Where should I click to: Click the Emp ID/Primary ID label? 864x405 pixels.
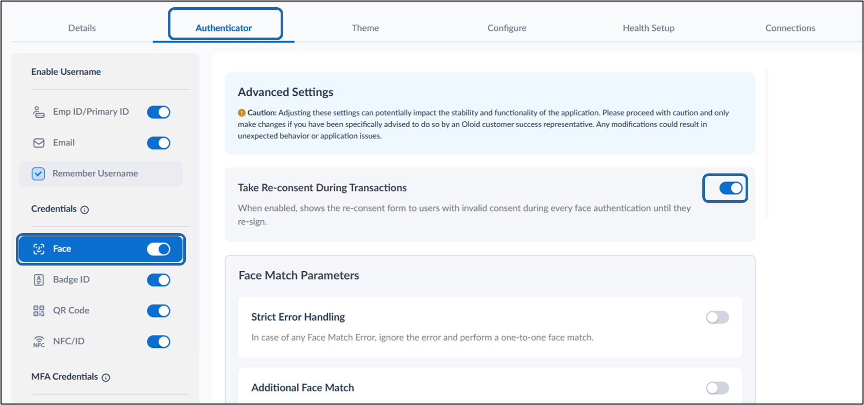pos(91,112)
